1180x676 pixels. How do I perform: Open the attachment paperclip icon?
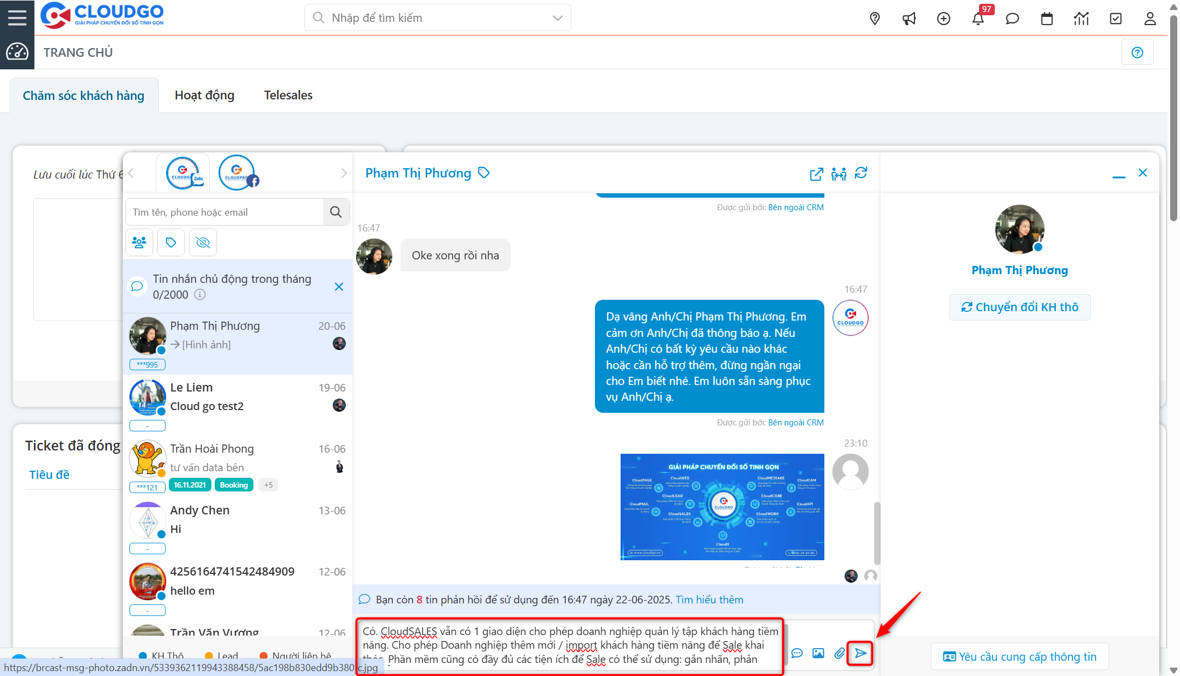point(840,653)
